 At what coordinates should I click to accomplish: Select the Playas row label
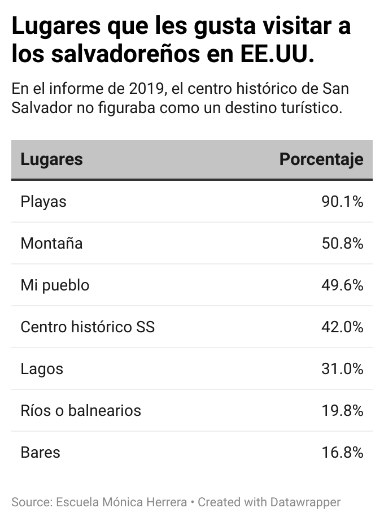pyautogui.click(x=43, y=202)
